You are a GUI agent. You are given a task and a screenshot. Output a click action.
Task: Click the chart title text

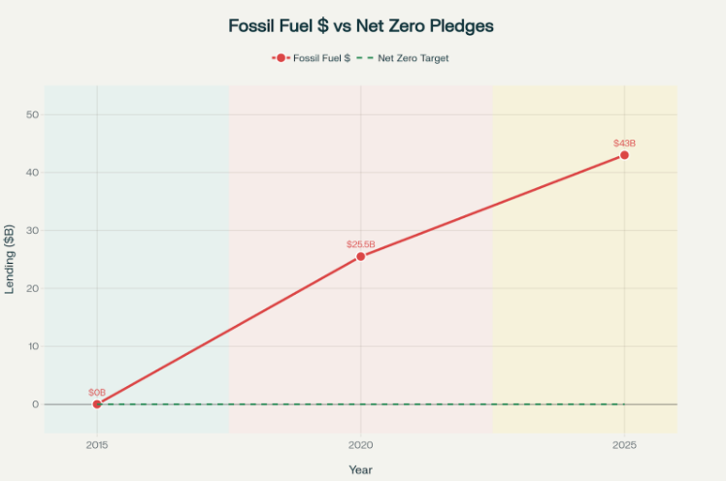click(x=361, y=26)
